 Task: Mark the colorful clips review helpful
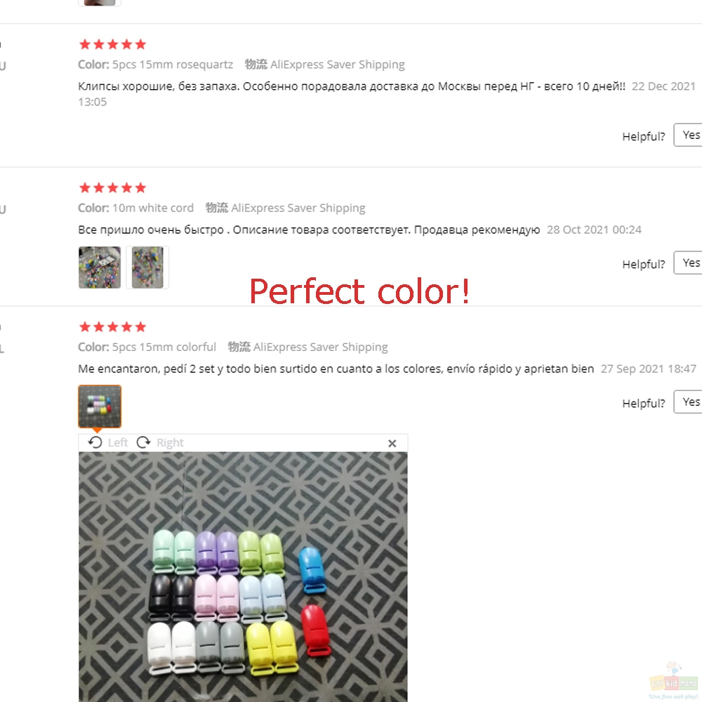[688, 402]
